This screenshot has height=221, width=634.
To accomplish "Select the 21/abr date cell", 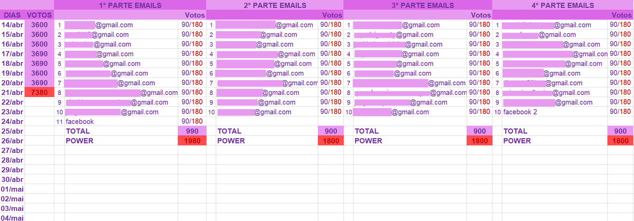I will 12,93.
